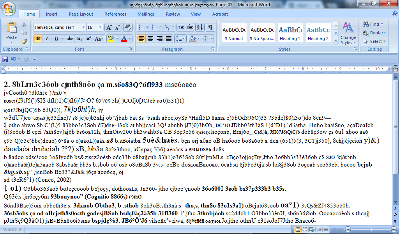Apply red font color

click(124, 39)
